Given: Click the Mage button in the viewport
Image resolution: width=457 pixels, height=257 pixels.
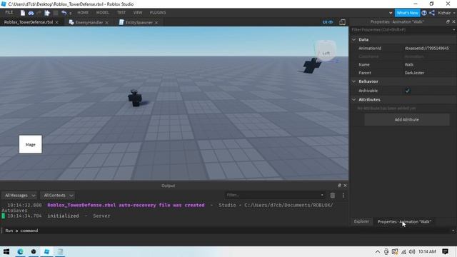Looking at the screenshot, I should point(30,144).
